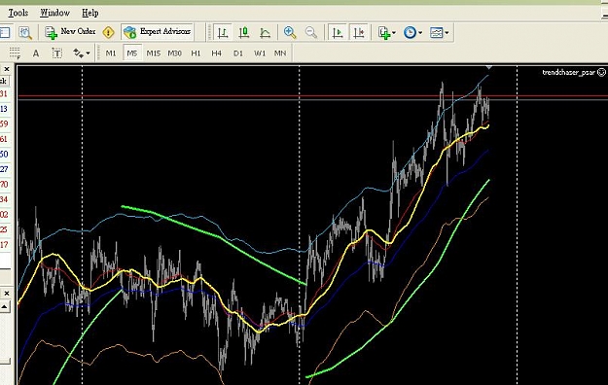Image resolution: width=608 pixels, height=385 pixels.
Task: Switch to H4 timeframe
Action: point(216,53)
